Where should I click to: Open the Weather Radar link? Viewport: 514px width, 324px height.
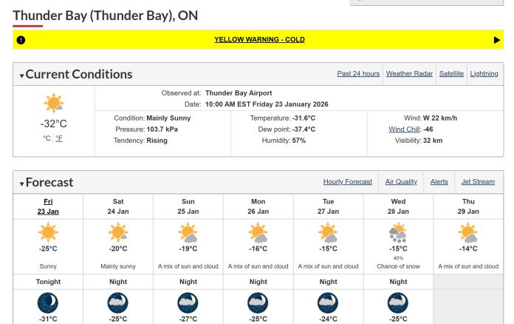(409, 74)
